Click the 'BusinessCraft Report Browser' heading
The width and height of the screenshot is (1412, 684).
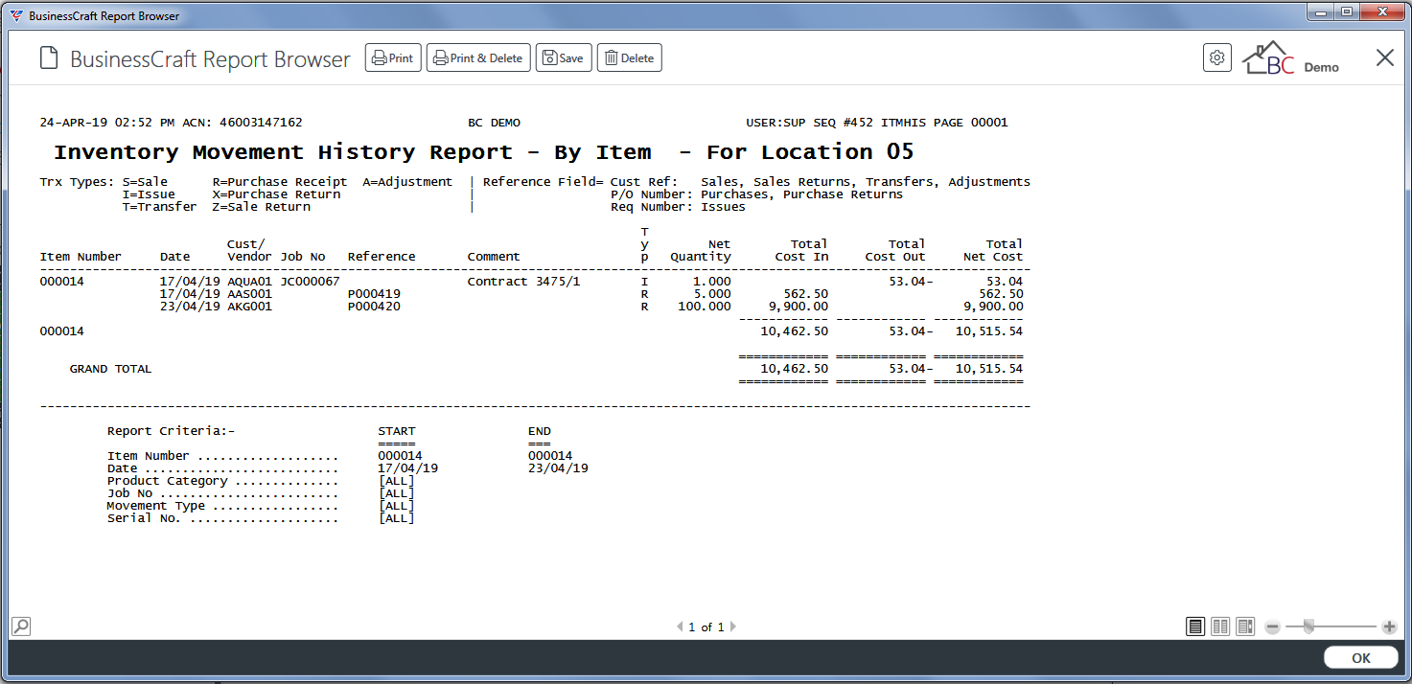point(210,59)
